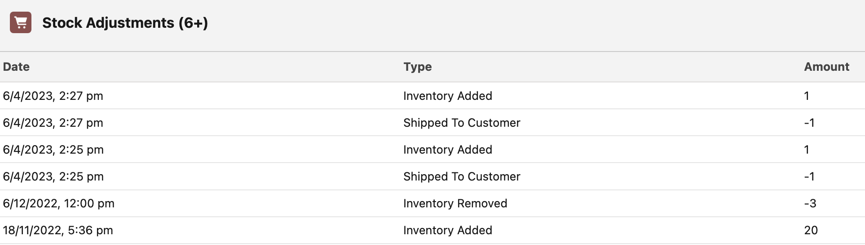Select Inventory Added in the 2:25 pm row
Image resolution: width=865 pixels, height=245 pixels.
[x=447, y=150]
